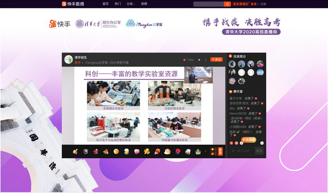
Task: Send the coffee cup gift
Action: [x=167, y=151]
